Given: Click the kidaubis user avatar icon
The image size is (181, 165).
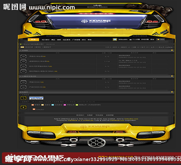Looking at the screenshot, I should [x=115, y=40].
